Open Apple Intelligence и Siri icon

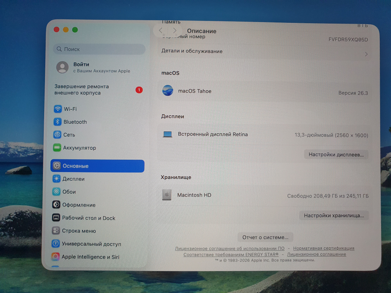click(x=55, y=257)
